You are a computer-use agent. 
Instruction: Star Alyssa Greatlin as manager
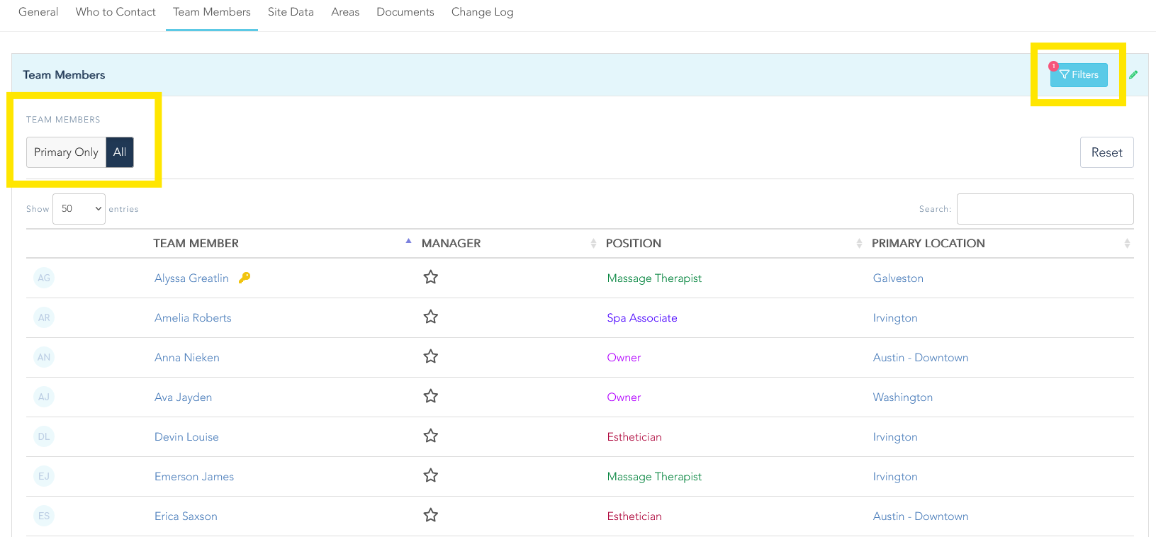pyautogui.click(x=430, y=278)
